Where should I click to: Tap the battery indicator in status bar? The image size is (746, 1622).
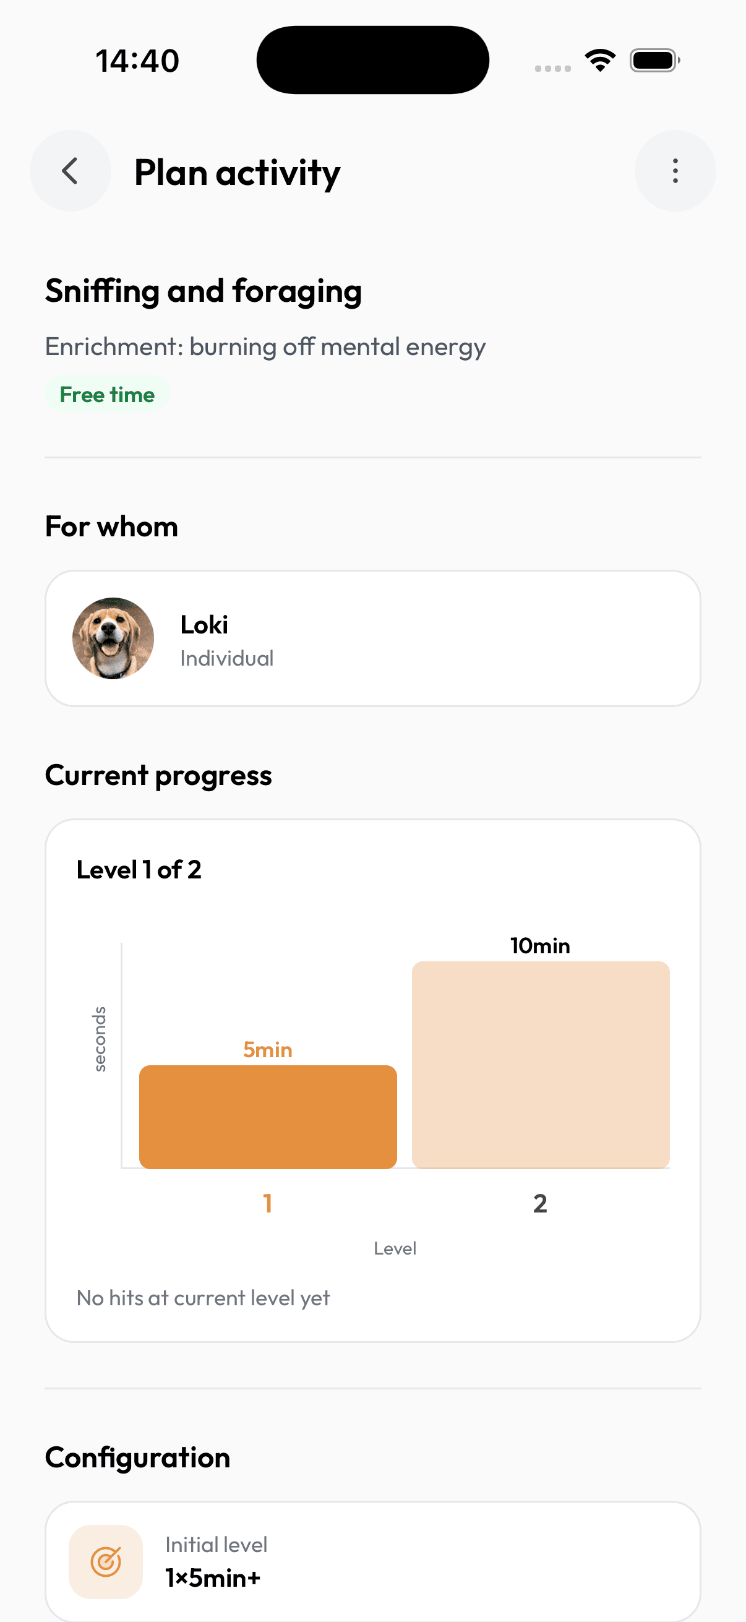(654, 61)
